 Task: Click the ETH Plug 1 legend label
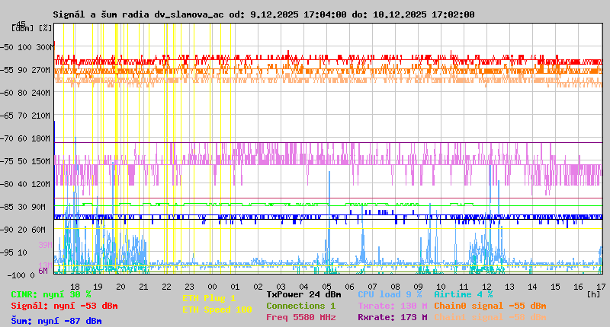[x=209, y=298]
